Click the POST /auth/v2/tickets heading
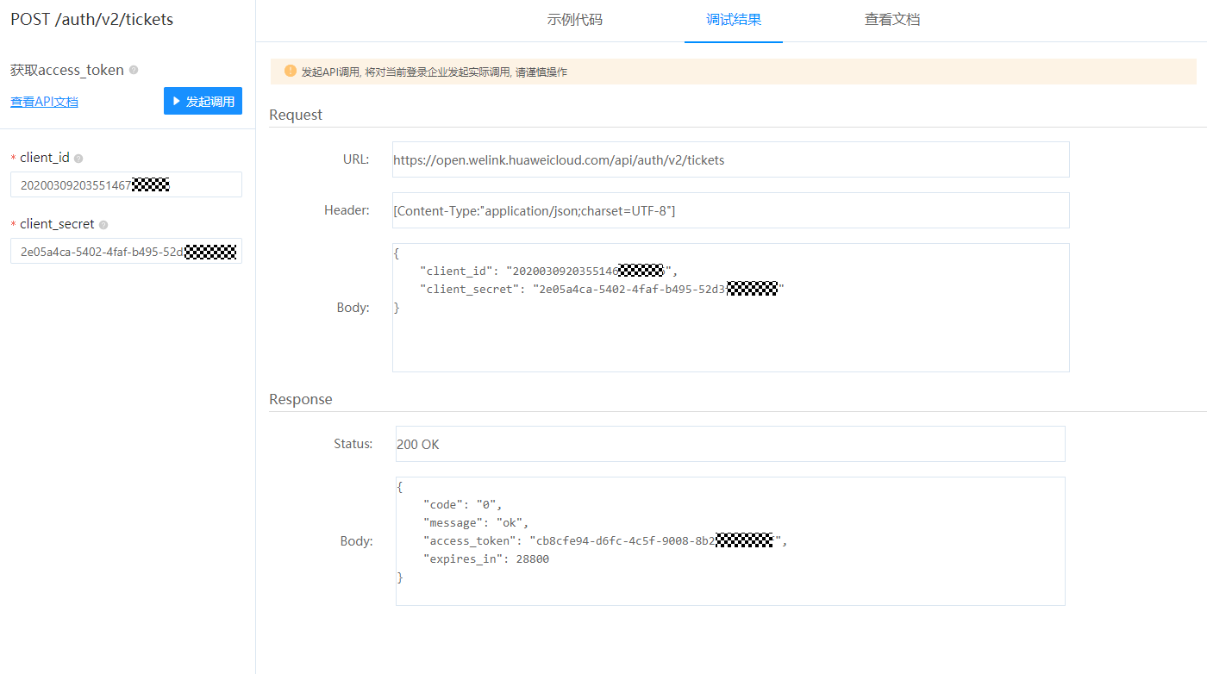1207x674 pixels. (91, 19)
